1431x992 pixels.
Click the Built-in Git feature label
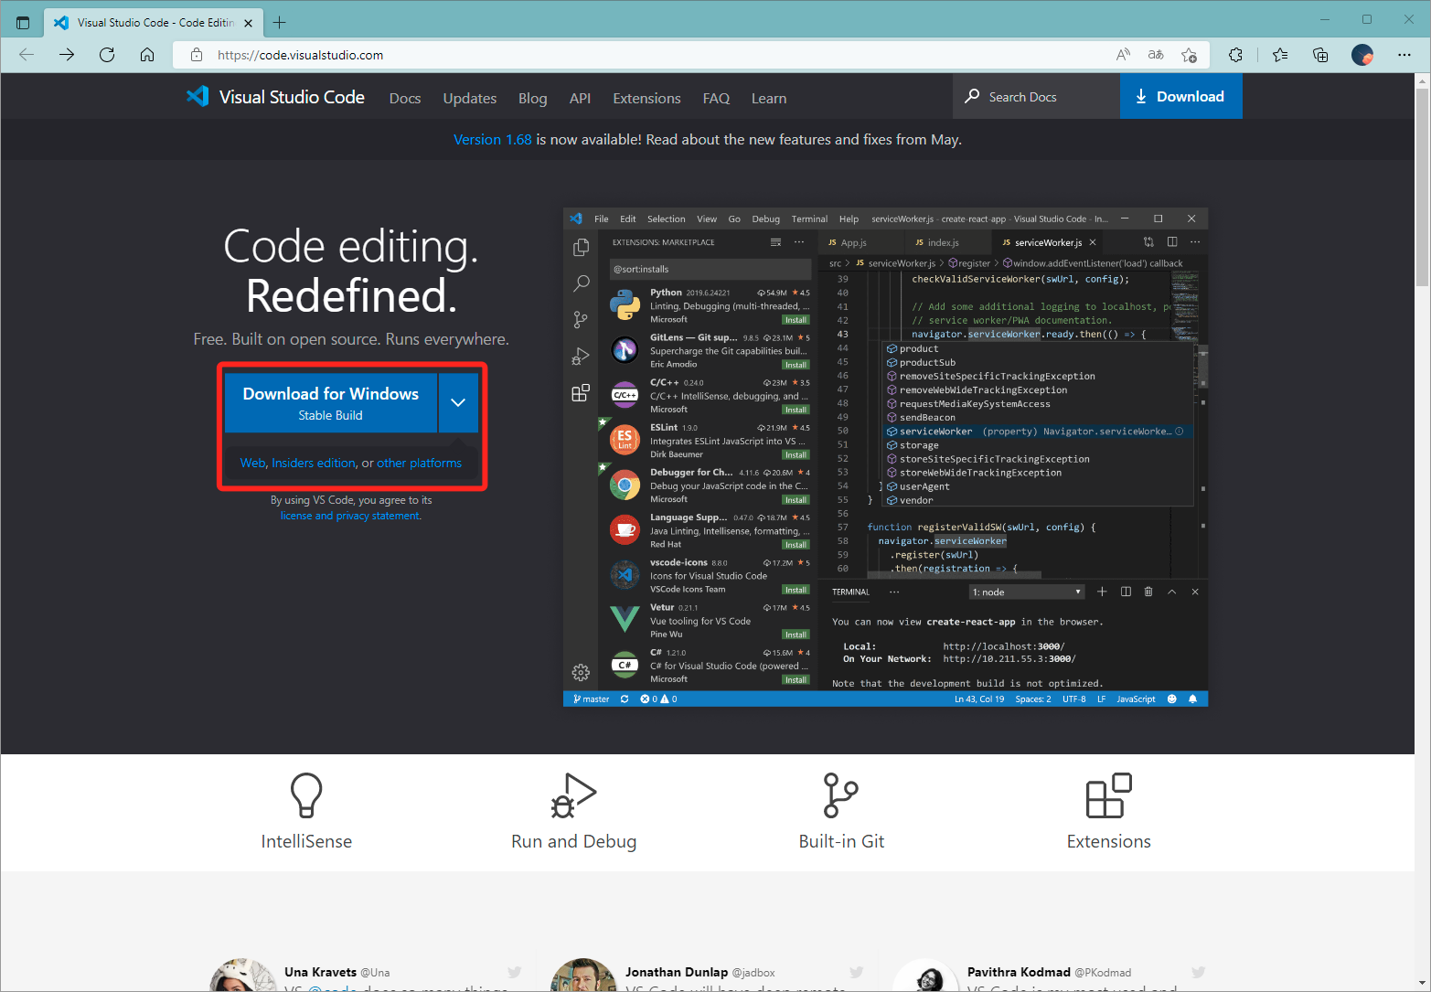pyautogui.click(x=841, y=841)
